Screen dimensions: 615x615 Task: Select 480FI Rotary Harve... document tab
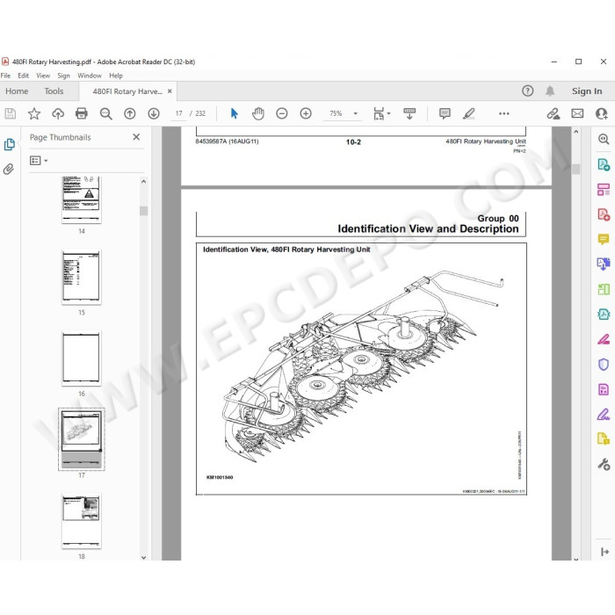(x=127, y=91)
